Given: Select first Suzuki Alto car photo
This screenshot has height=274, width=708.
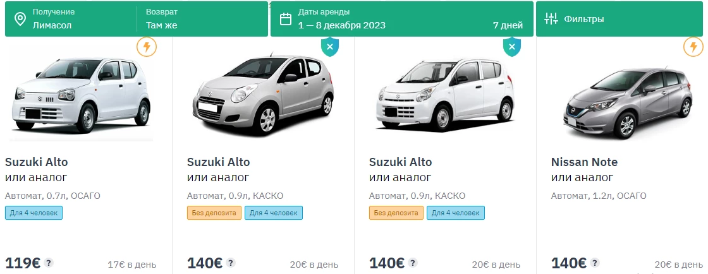Looking at the screenshot, I should coord(81,95).
